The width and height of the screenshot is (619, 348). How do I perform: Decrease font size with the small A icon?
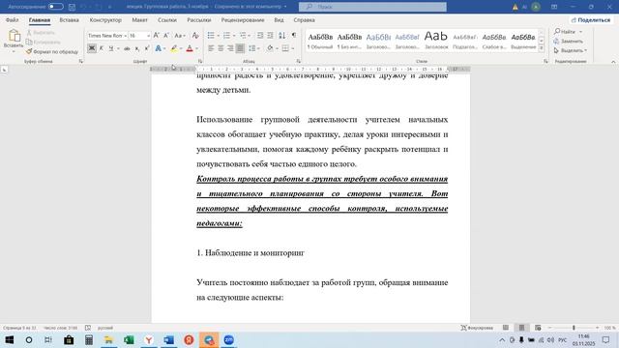pos(166,36)
